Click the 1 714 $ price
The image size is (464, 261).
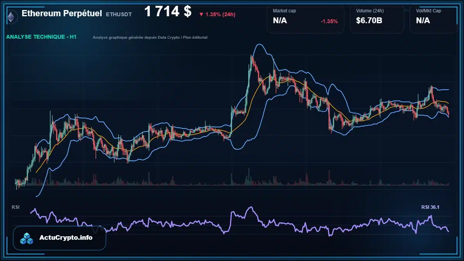coord(168,12)
